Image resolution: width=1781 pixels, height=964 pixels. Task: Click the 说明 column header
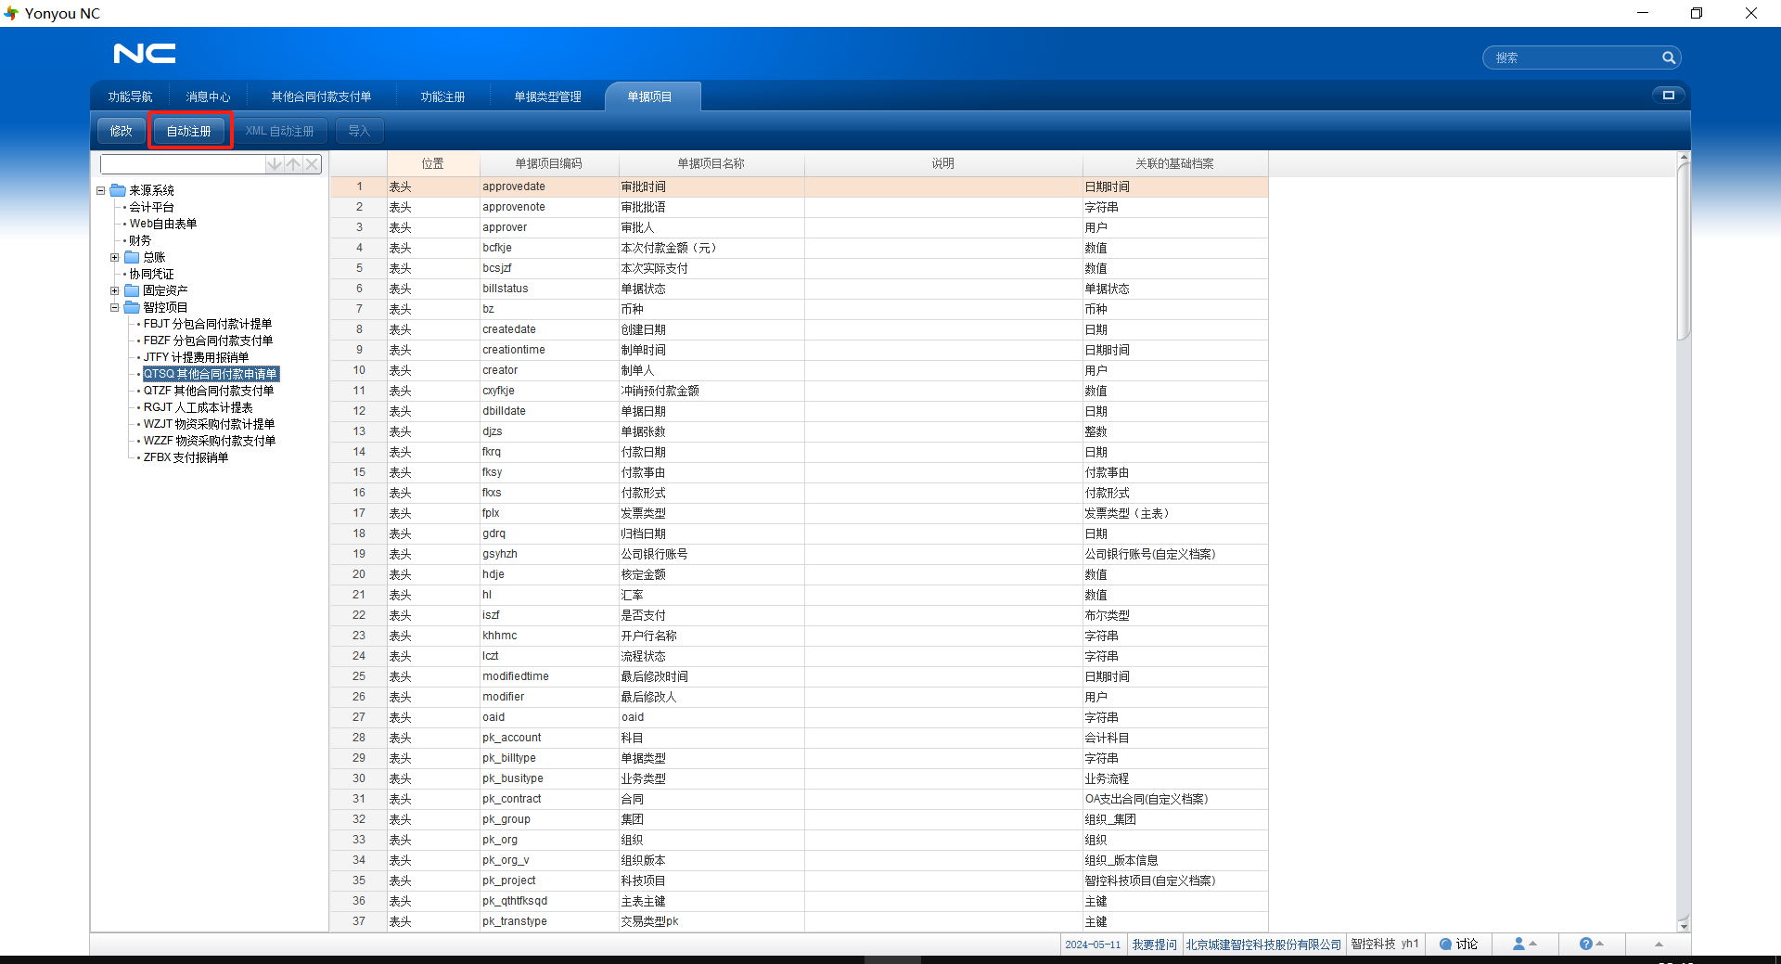pos(943,163)
